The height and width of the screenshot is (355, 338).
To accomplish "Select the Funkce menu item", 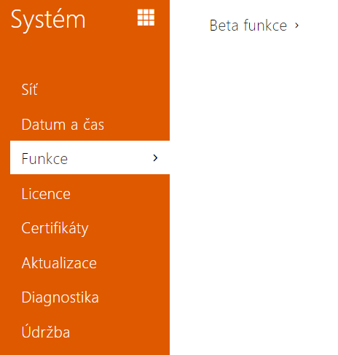I will [x=90, y=157].
